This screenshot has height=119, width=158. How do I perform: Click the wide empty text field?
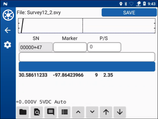click(87, 57)
